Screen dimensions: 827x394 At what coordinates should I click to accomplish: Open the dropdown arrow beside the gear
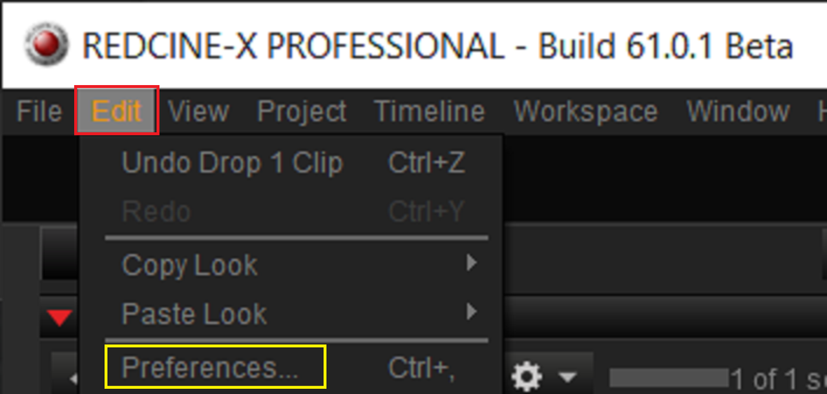point(567,376)
